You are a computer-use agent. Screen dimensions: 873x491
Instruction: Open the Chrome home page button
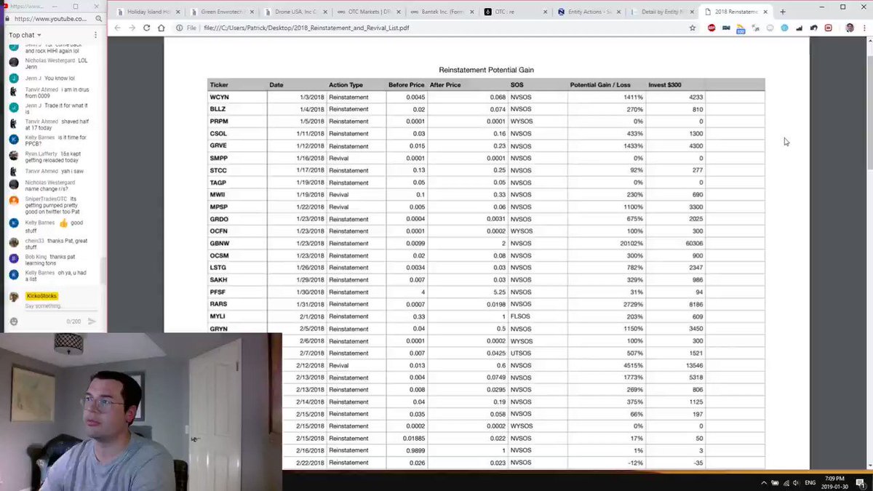[161, 28]
